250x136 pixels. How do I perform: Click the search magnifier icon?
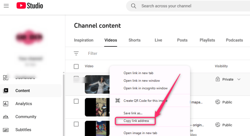click(133, 6)
